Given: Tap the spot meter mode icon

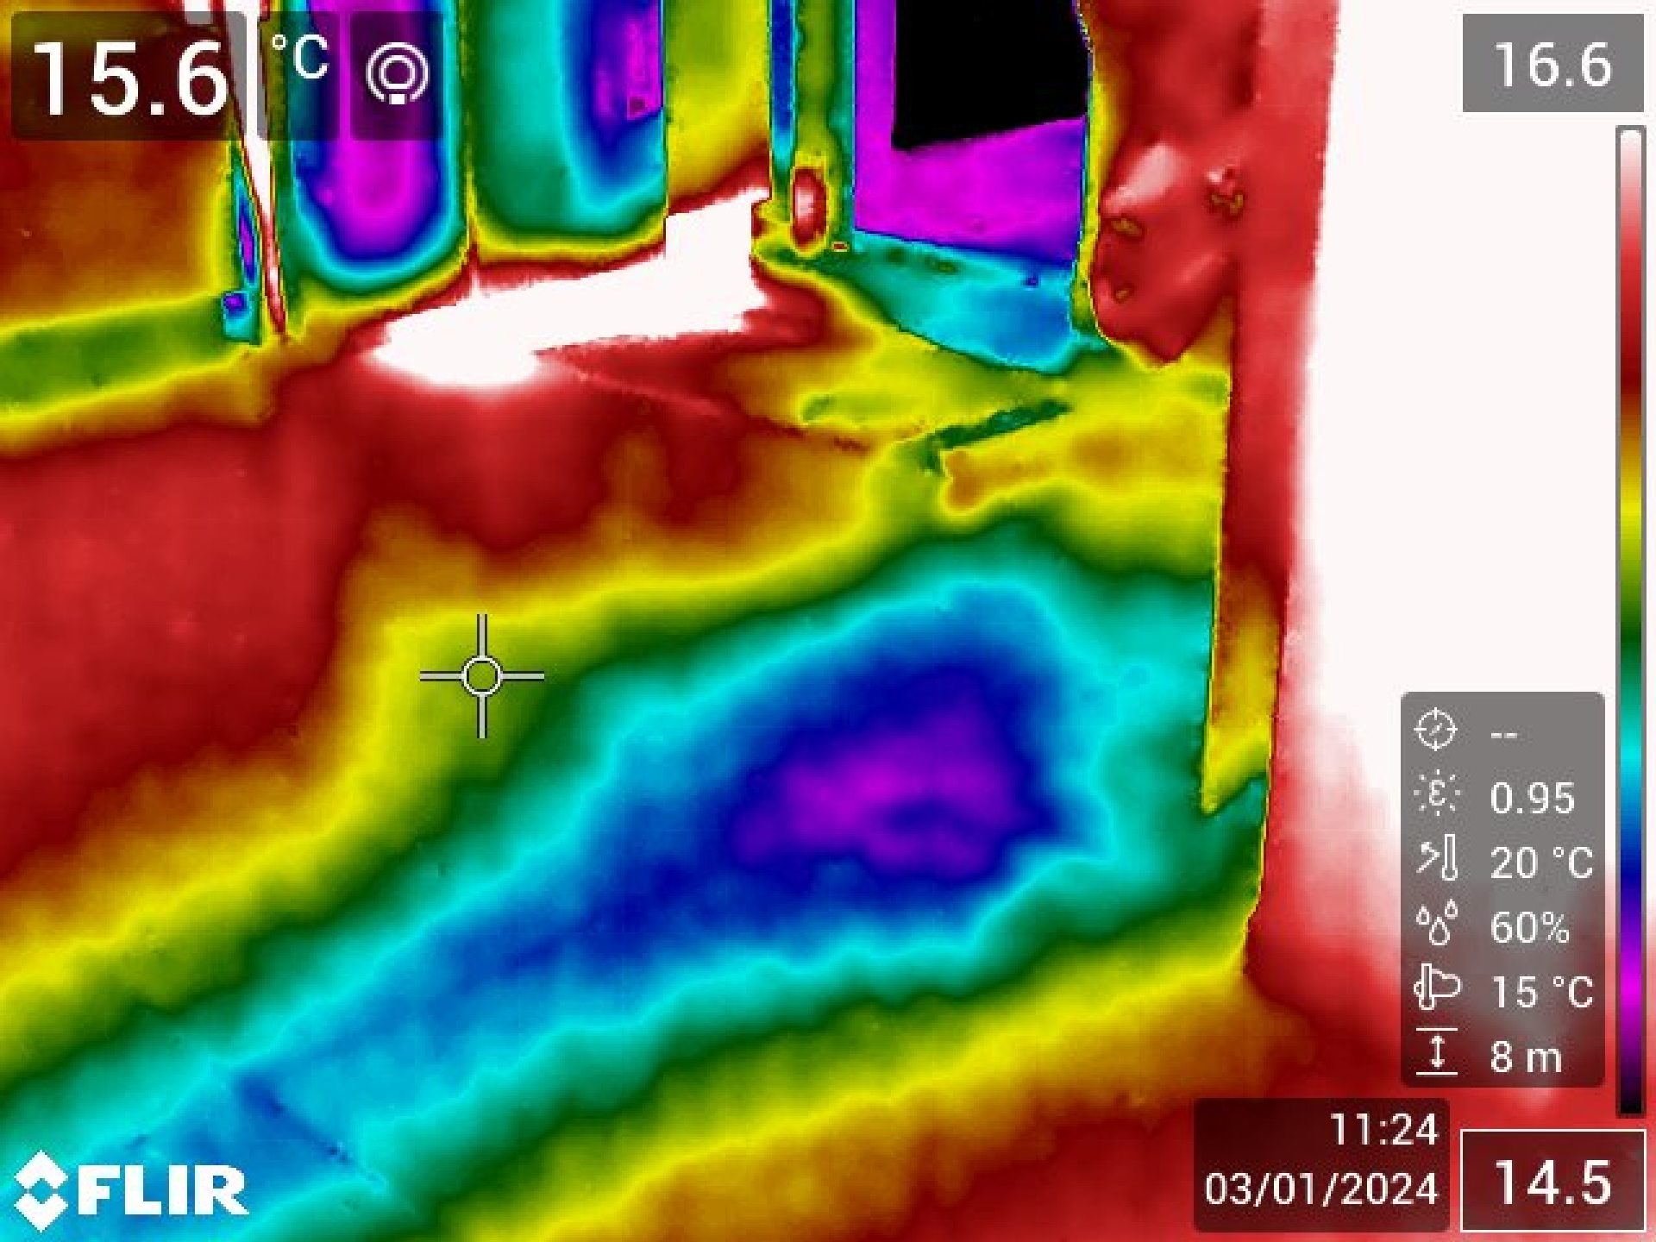Looking at the screenshot, I should pyautogui.click(x=398, y=74).
